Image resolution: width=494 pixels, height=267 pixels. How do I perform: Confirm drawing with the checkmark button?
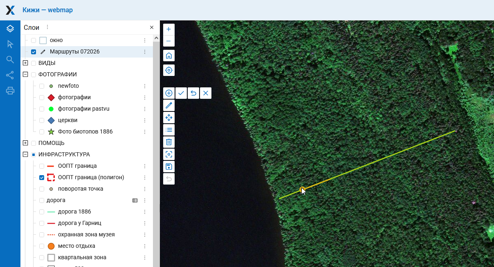click(181, 93)
